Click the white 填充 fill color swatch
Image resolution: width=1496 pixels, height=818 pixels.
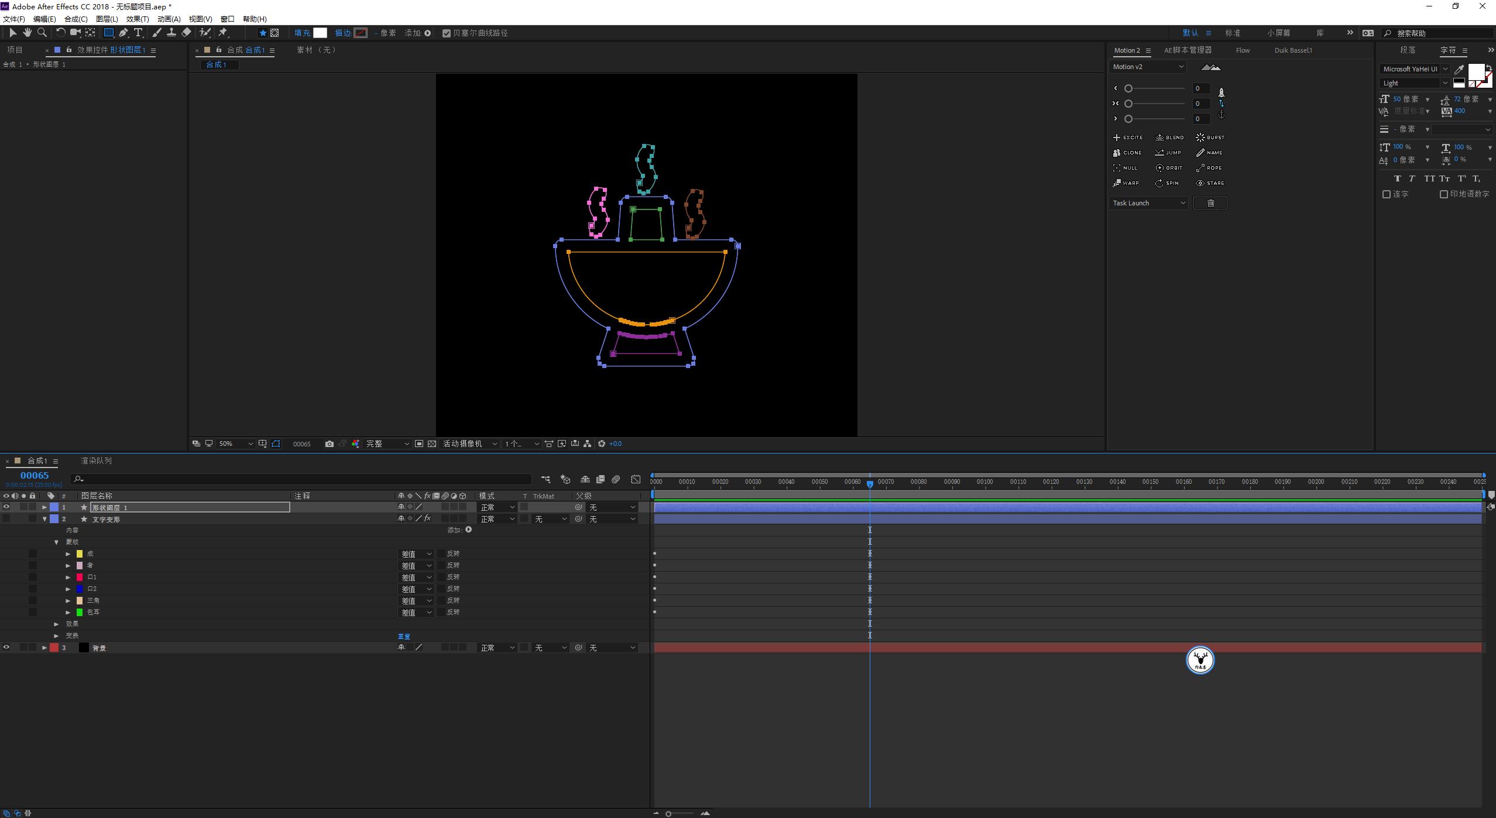click(320, 33)
